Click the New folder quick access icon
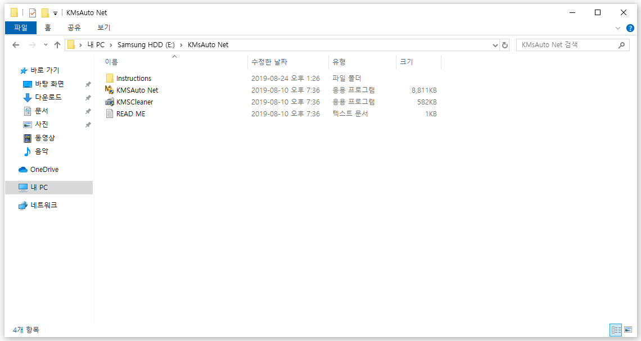Screen dimensions: 641x341 (x=45, y=13)
